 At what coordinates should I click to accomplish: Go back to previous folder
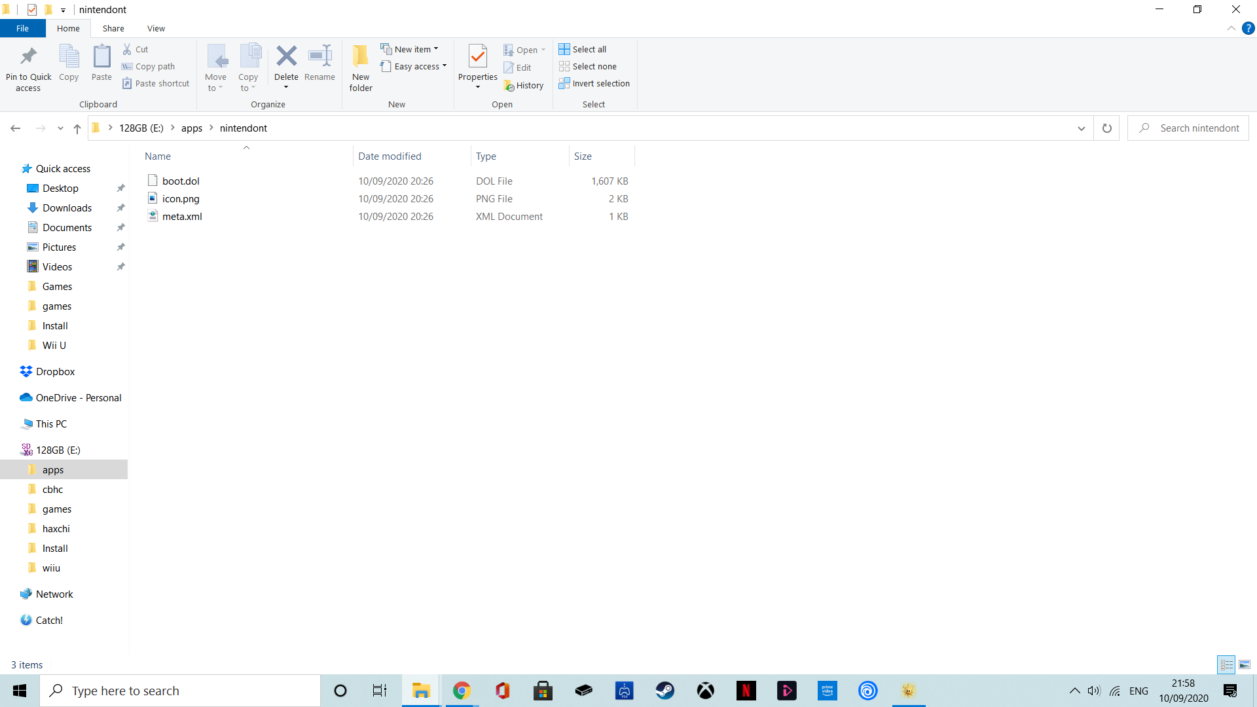16,128
